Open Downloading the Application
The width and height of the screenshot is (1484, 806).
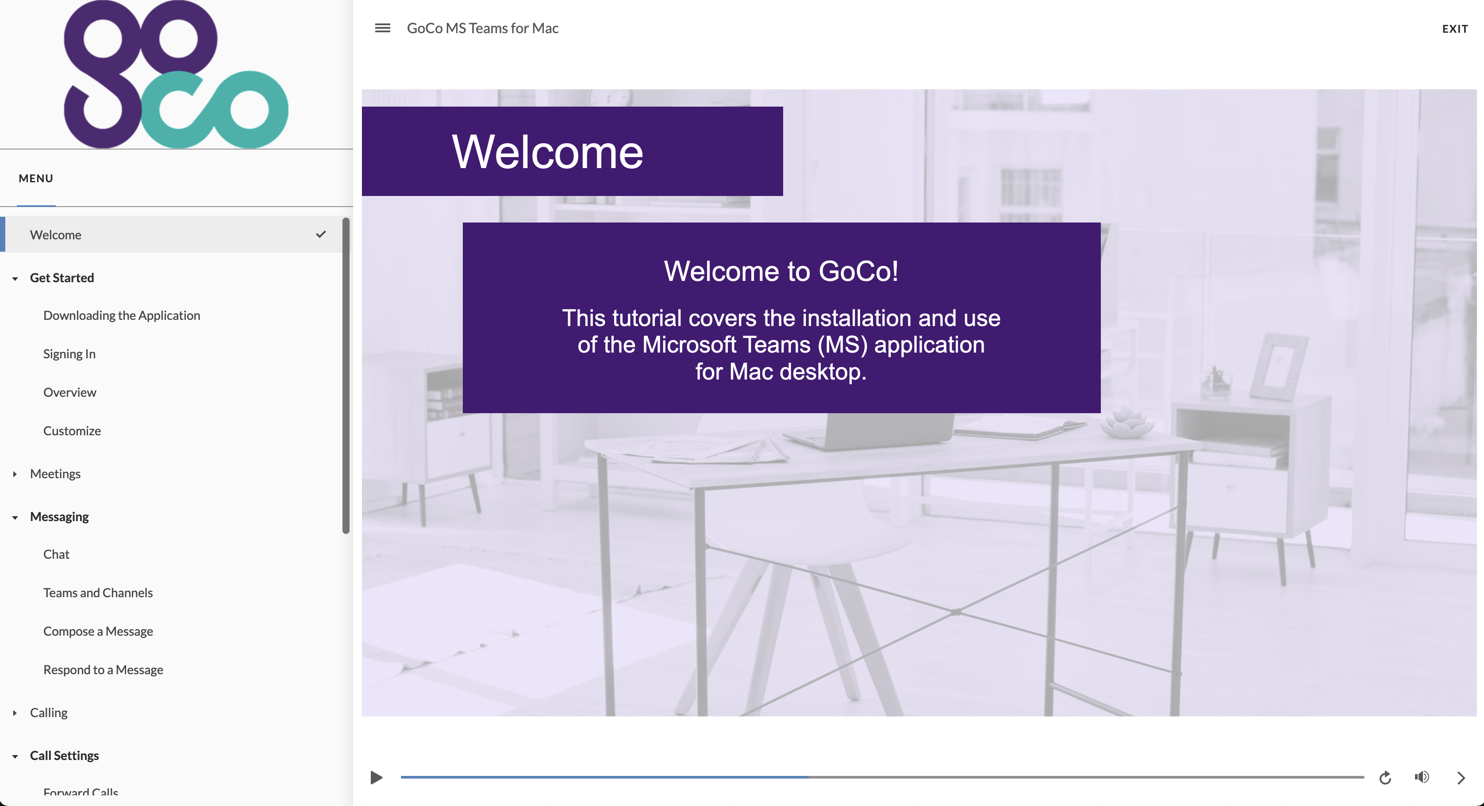122,315
